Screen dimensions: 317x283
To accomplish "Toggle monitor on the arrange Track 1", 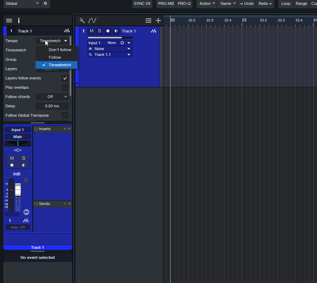I will tap(116, 31).
